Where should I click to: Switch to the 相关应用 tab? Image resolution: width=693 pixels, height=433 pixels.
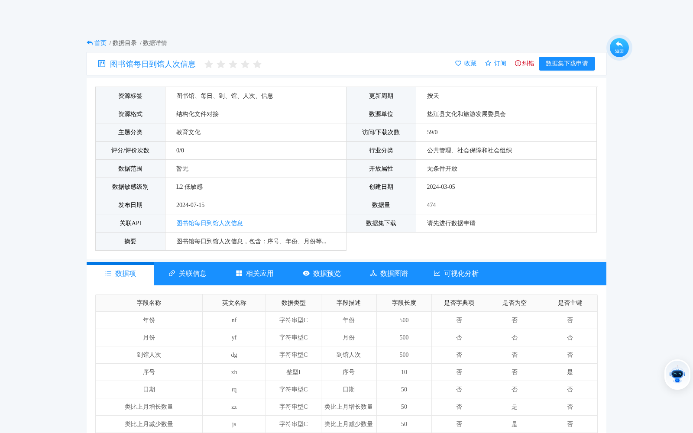click(255, 274)
